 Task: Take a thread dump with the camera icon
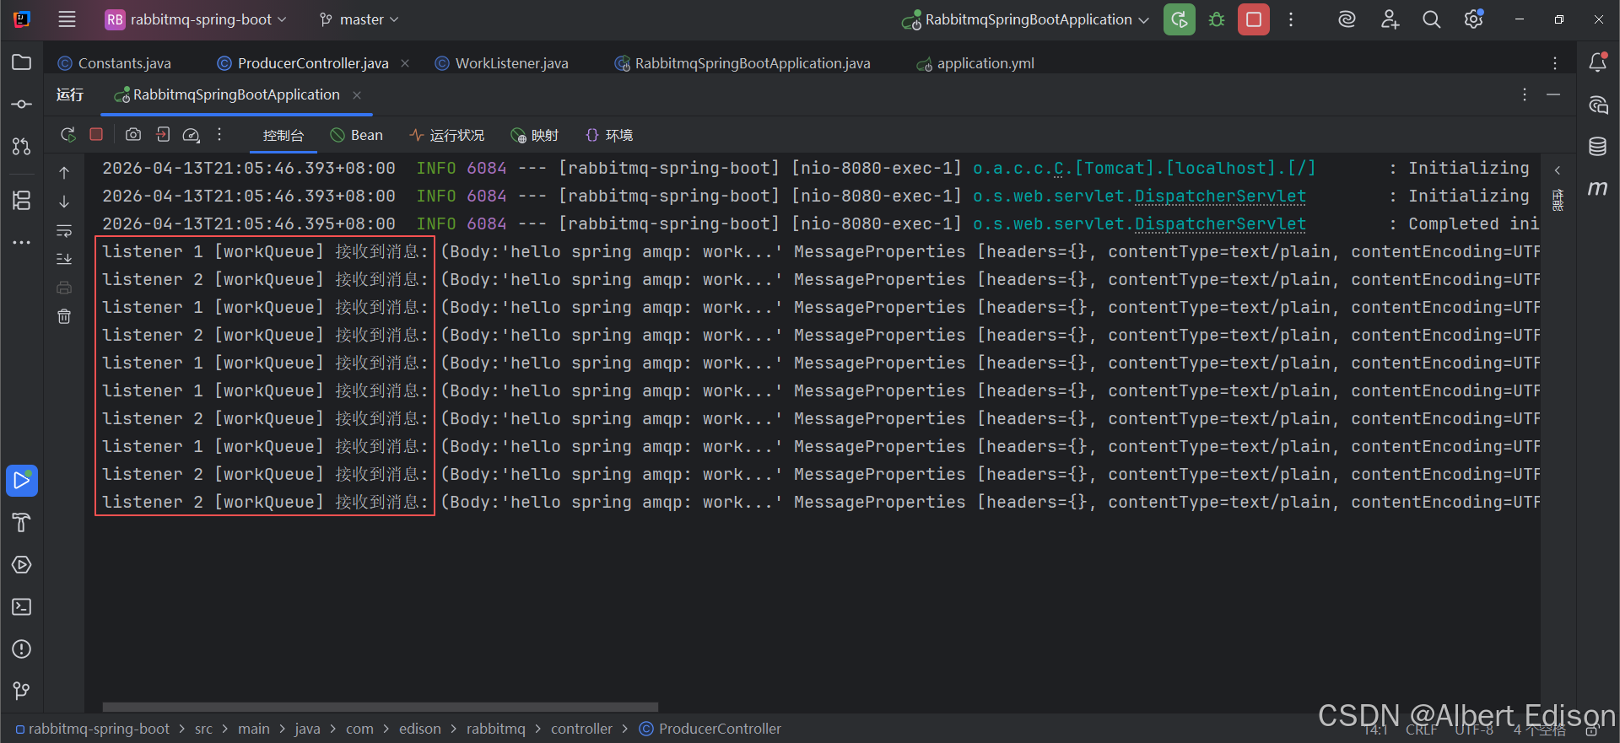[x=133, y=134]
